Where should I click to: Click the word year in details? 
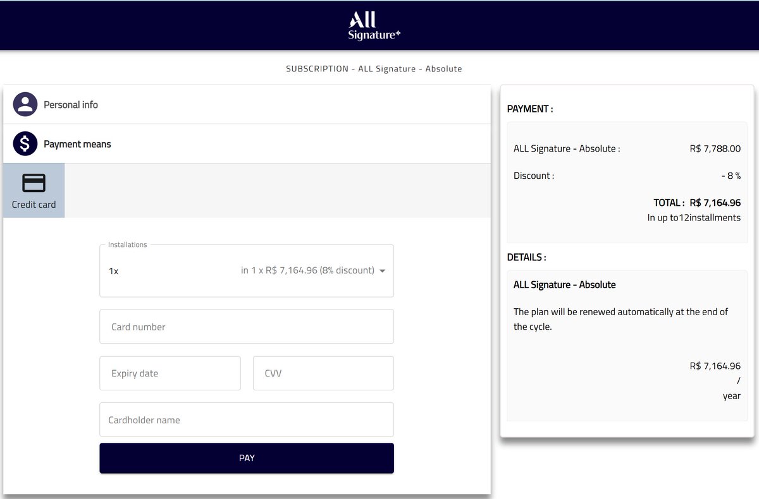tap(732, 396)
